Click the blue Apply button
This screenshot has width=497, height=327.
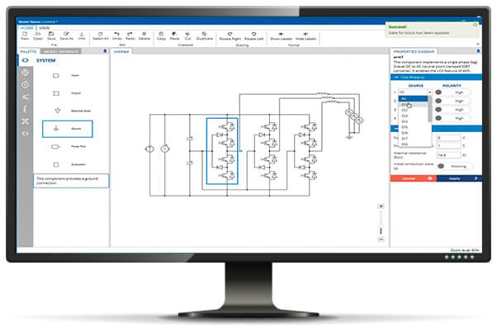pyautogui.click(x=459, y=178)
